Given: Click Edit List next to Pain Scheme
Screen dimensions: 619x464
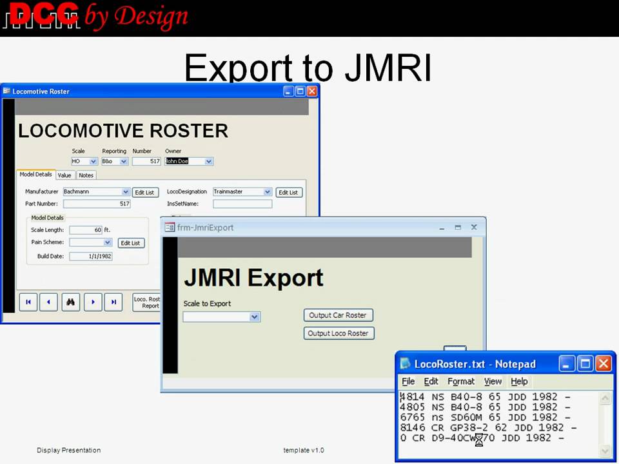Looking at the screenshot, I should coord(131,243).
